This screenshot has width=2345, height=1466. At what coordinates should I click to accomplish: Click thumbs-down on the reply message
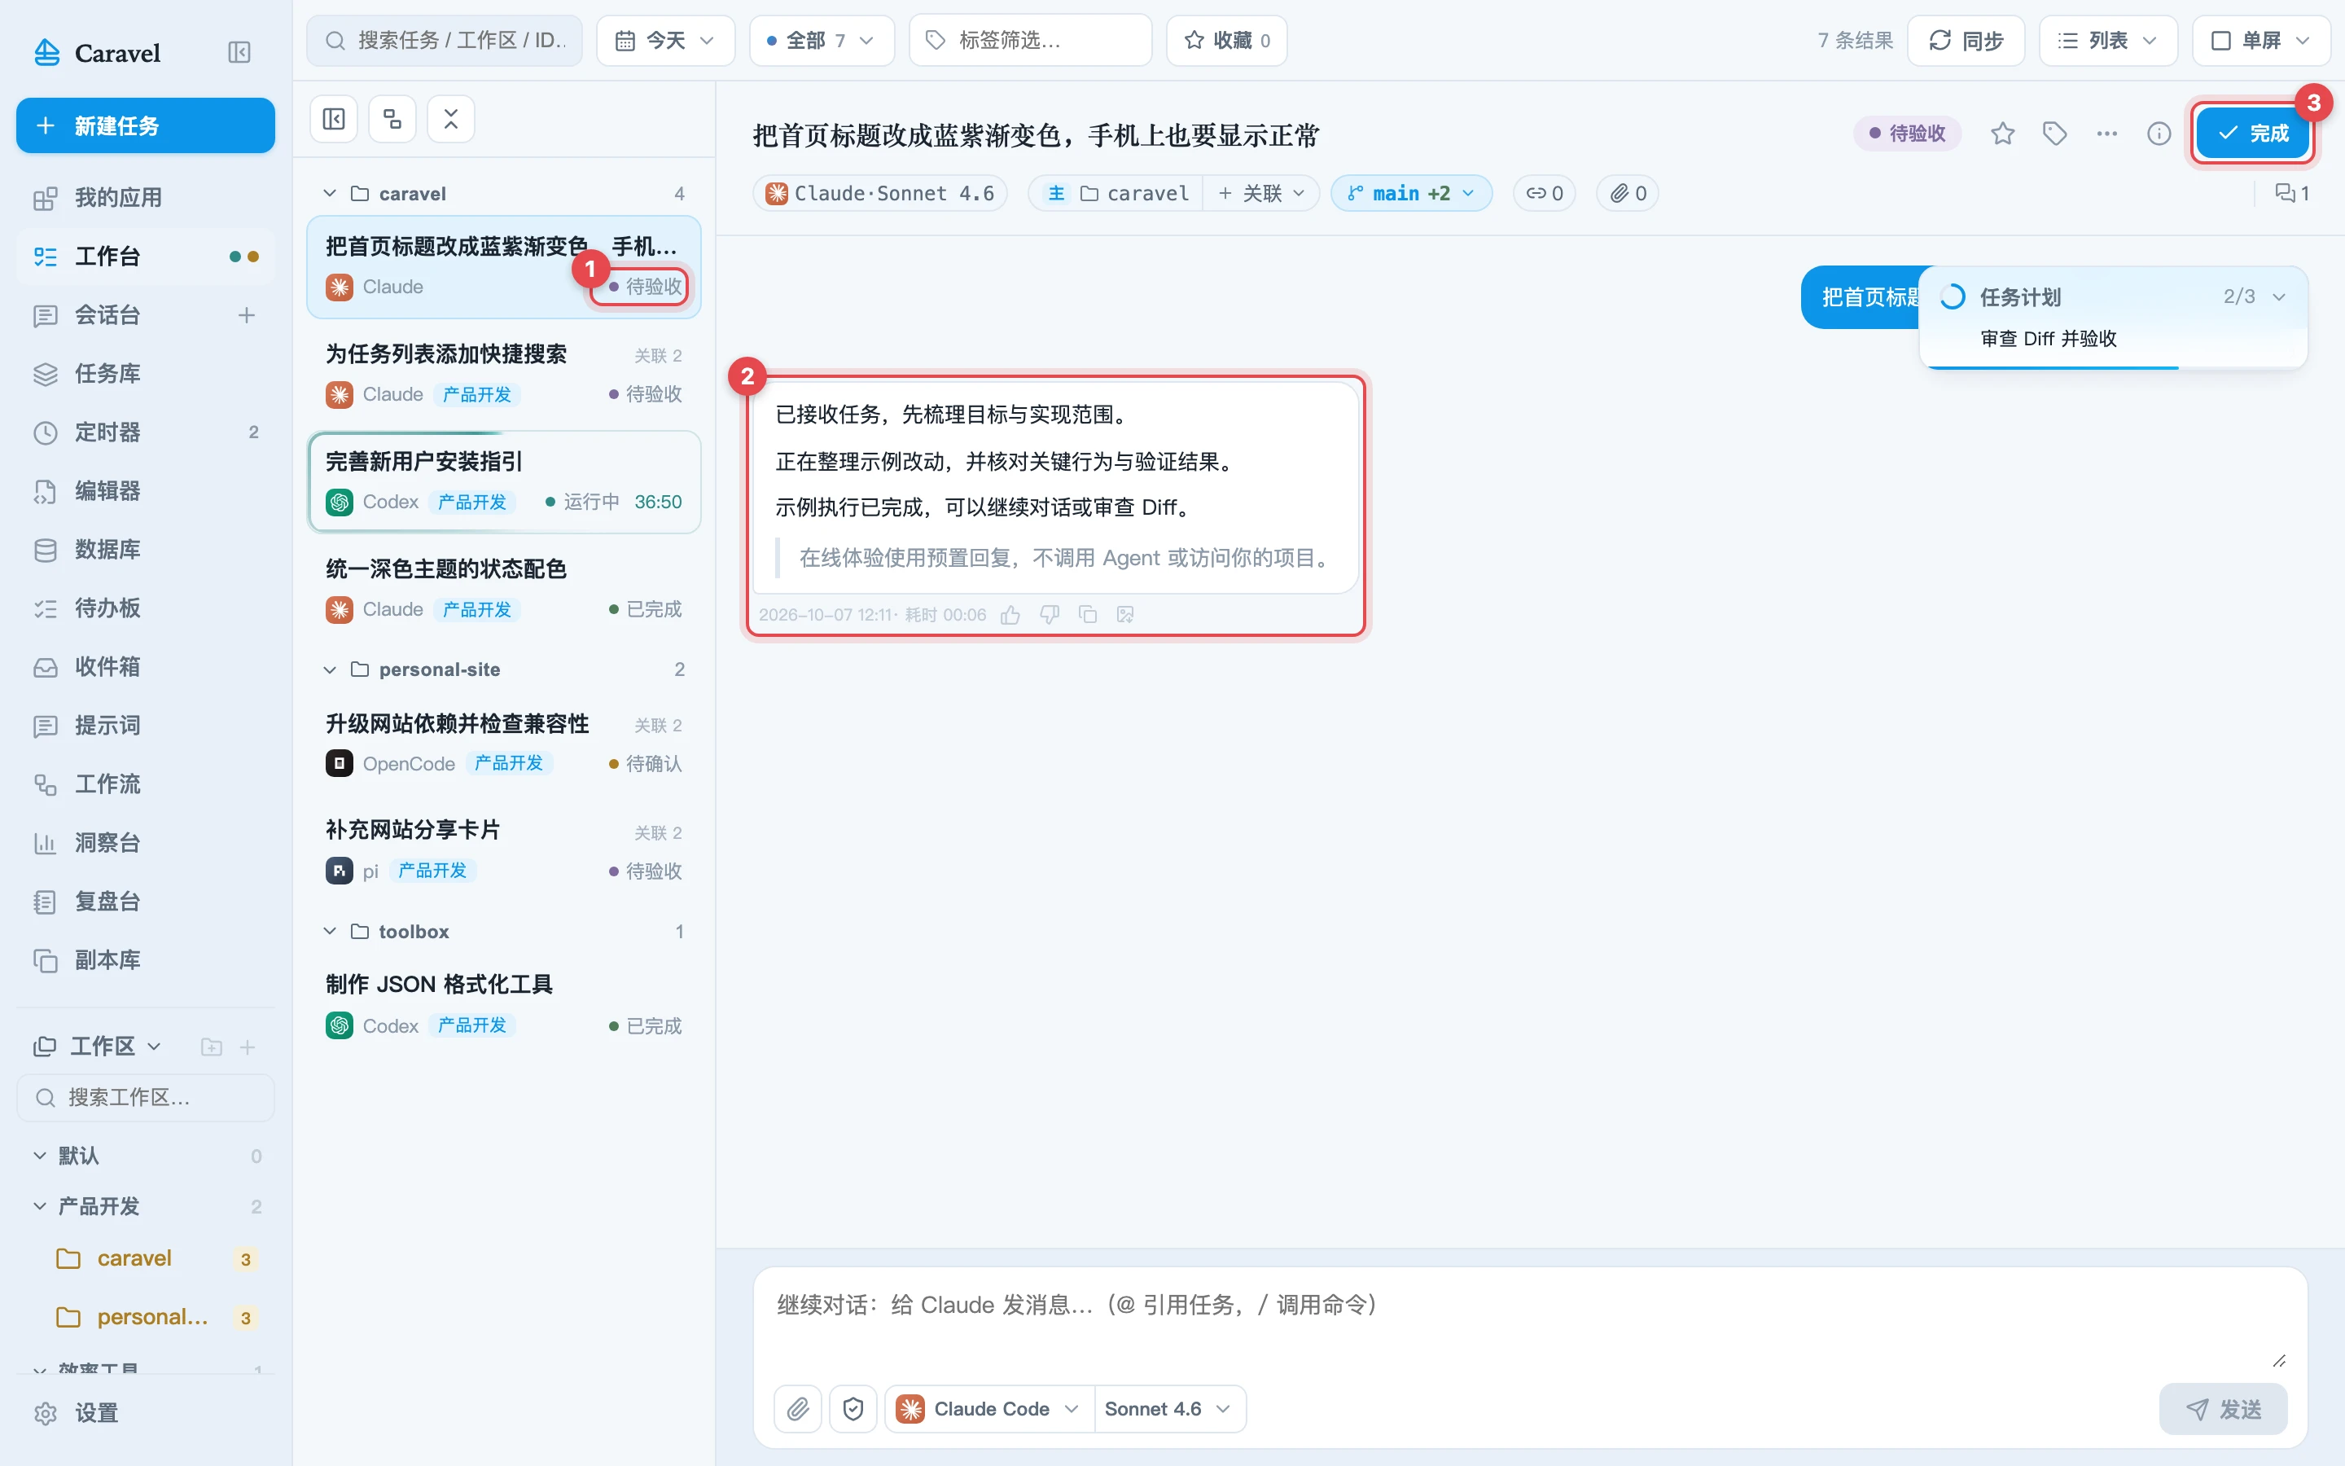point(1050,615)
